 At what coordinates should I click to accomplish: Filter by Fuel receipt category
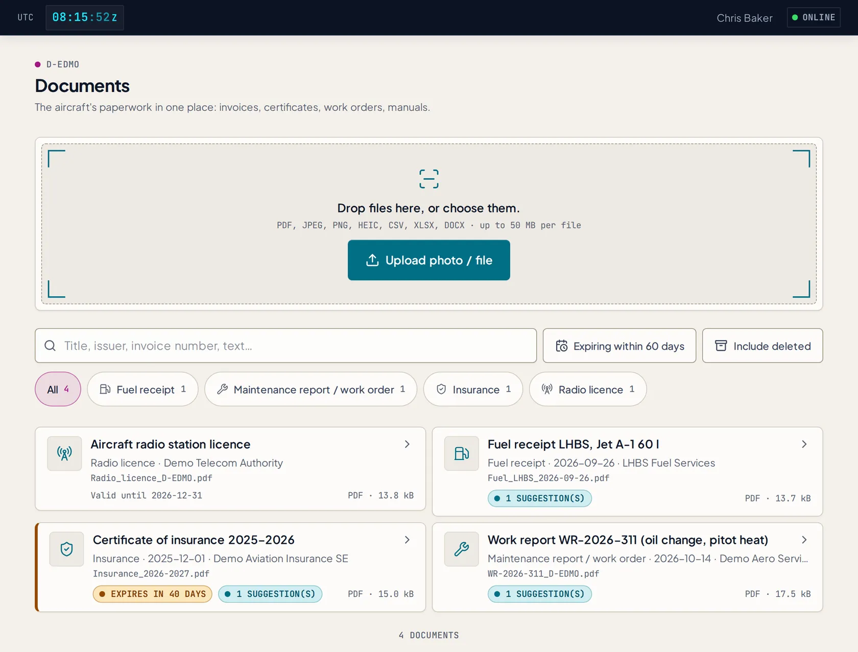[x=142, y=389]
